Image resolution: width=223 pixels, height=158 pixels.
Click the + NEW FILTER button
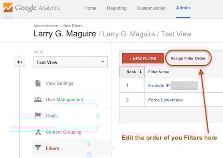click(x=143, y=58)
